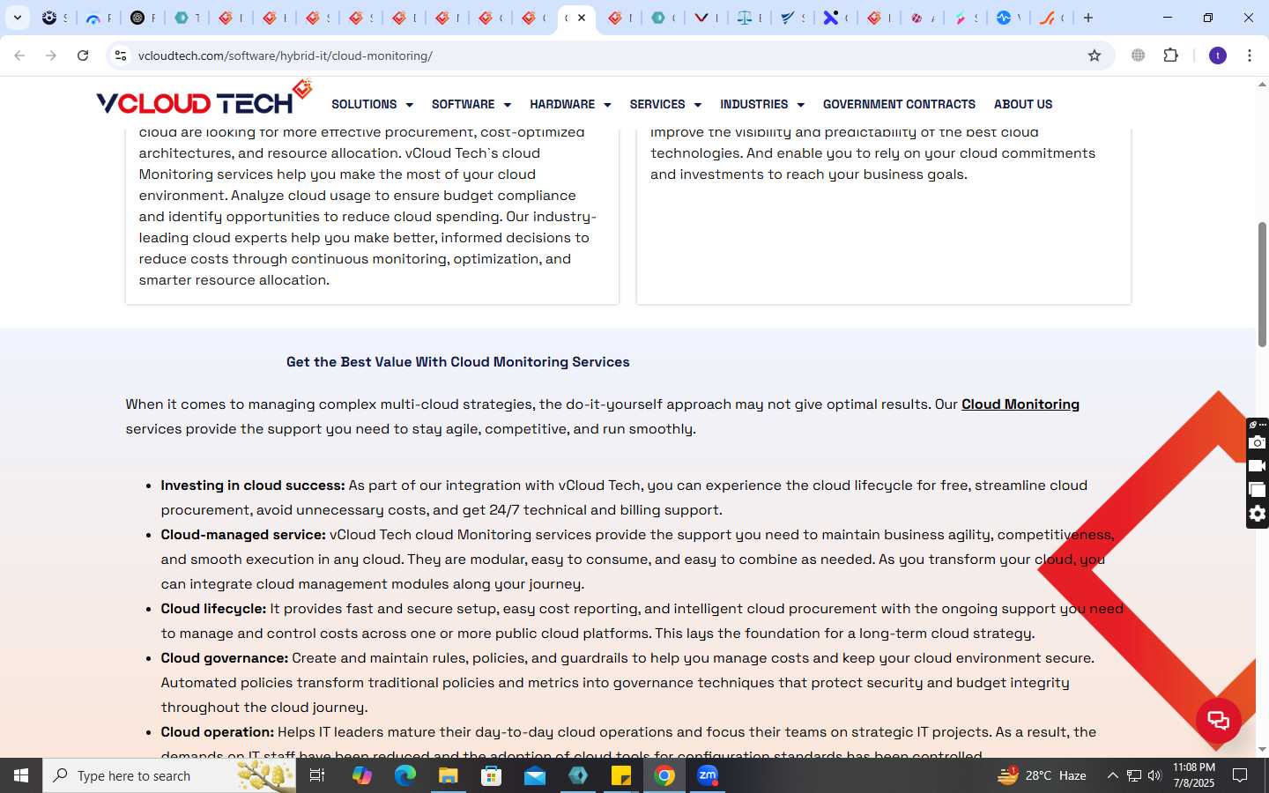
Task: Switch to Zoom in the taskbar
Action: point(708,775)
